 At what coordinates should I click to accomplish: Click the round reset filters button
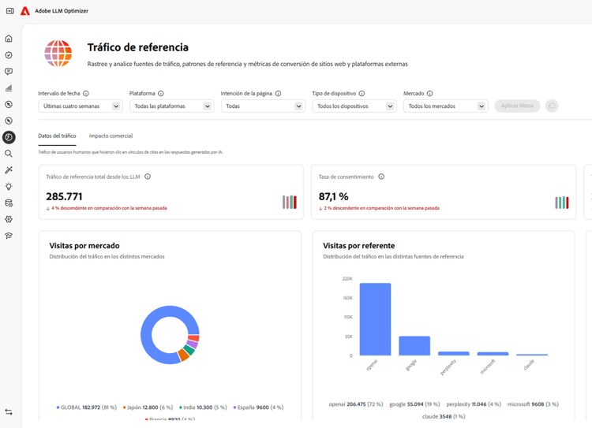(552, 106)
